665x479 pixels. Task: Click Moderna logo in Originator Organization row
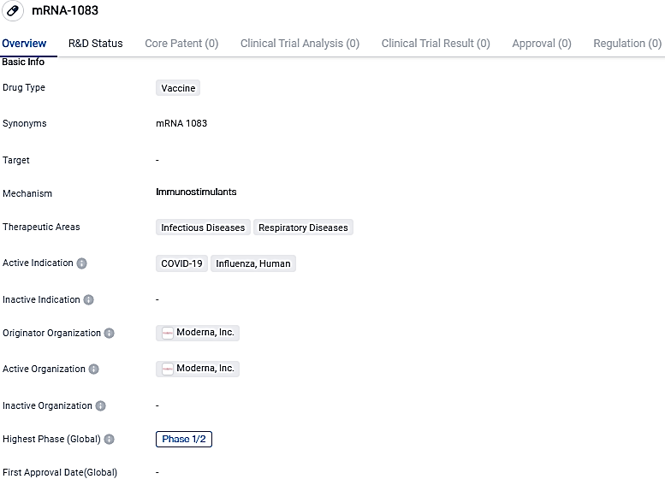click(168, 333)
